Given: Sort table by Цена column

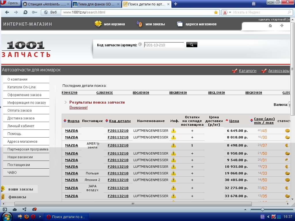Looking at the screenshot, I should click(x=234, y=121).
